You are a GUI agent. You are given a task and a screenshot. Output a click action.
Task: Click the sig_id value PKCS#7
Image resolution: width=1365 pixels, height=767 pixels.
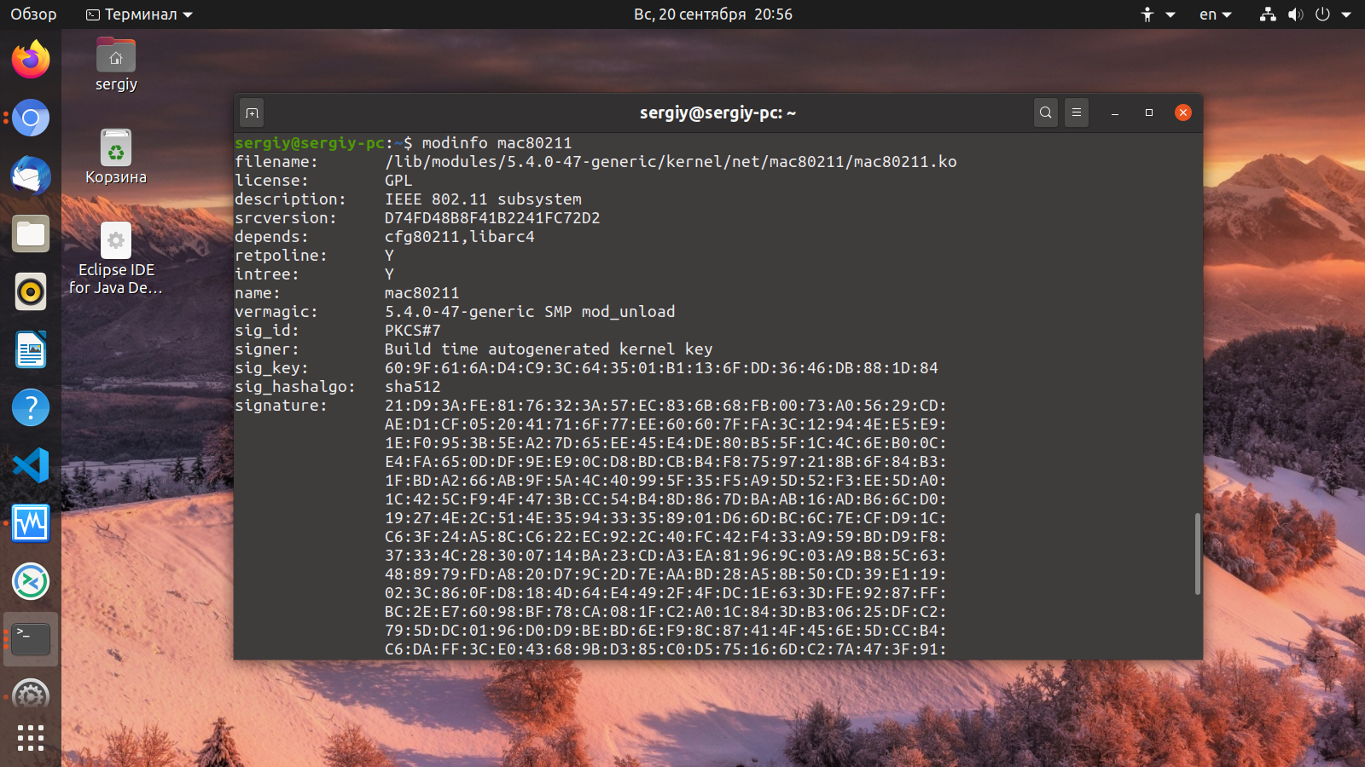[412, 331]
